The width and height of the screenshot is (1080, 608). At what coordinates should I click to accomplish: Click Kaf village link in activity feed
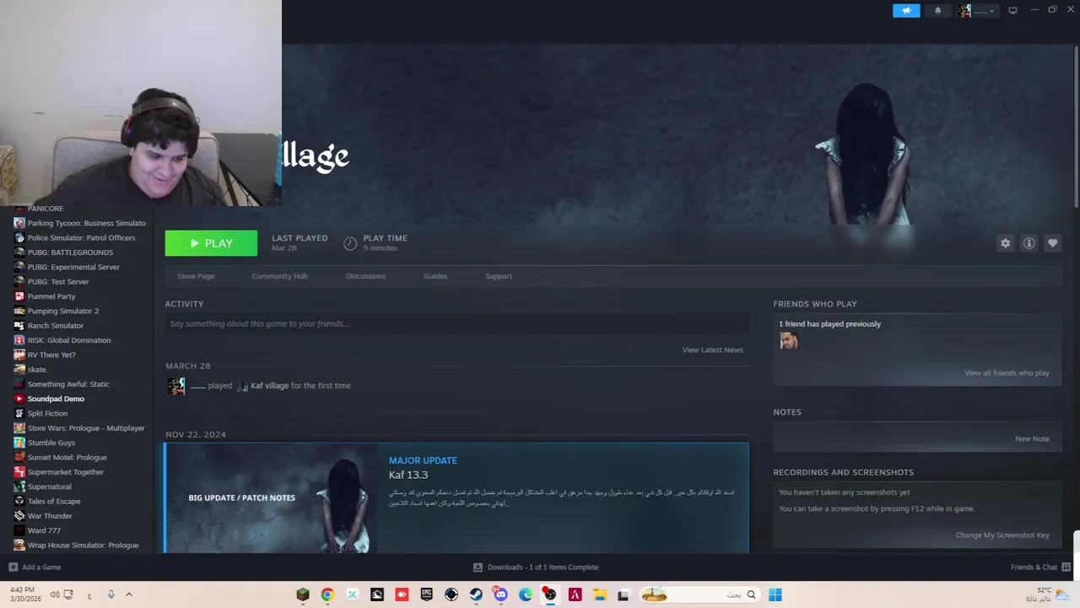pos(269,386)
